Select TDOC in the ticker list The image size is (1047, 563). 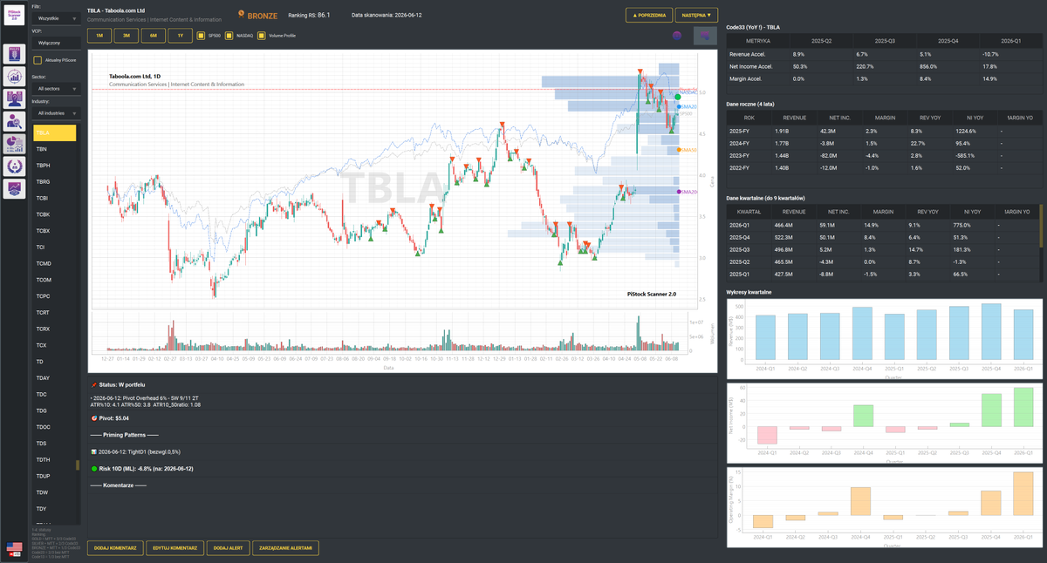[54, 427]
